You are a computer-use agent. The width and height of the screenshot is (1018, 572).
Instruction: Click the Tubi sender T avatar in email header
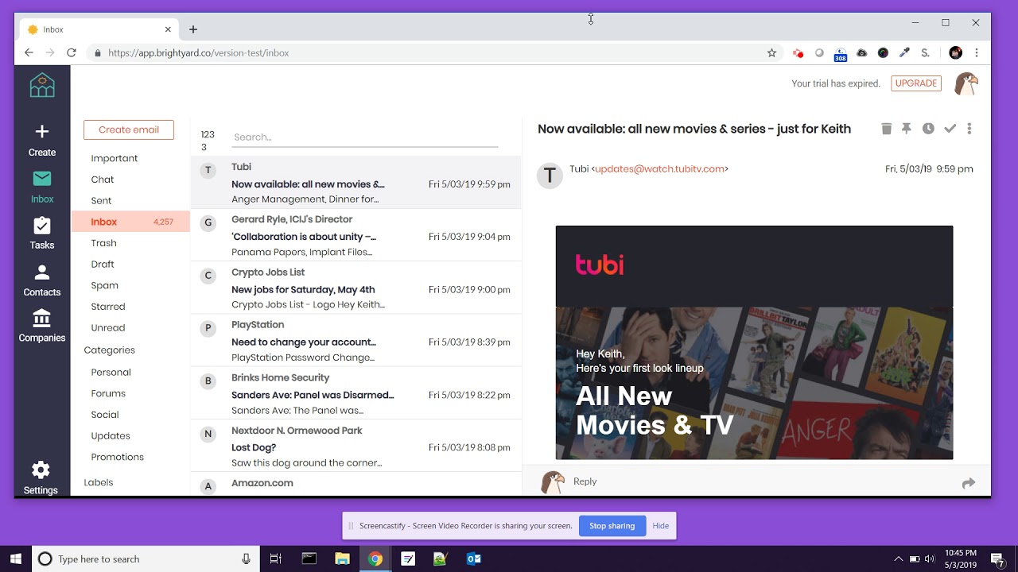coord(550,176)
